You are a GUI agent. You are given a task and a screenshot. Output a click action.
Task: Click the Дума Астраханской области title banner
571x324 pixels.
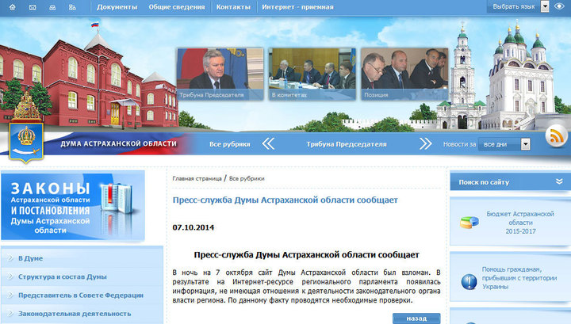(119, 143)
